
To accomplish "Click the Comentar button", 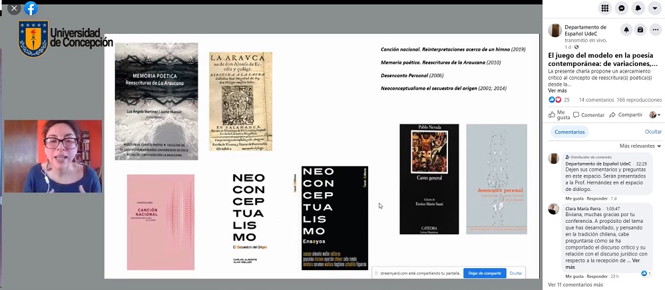I will click(x=588, y=115).
